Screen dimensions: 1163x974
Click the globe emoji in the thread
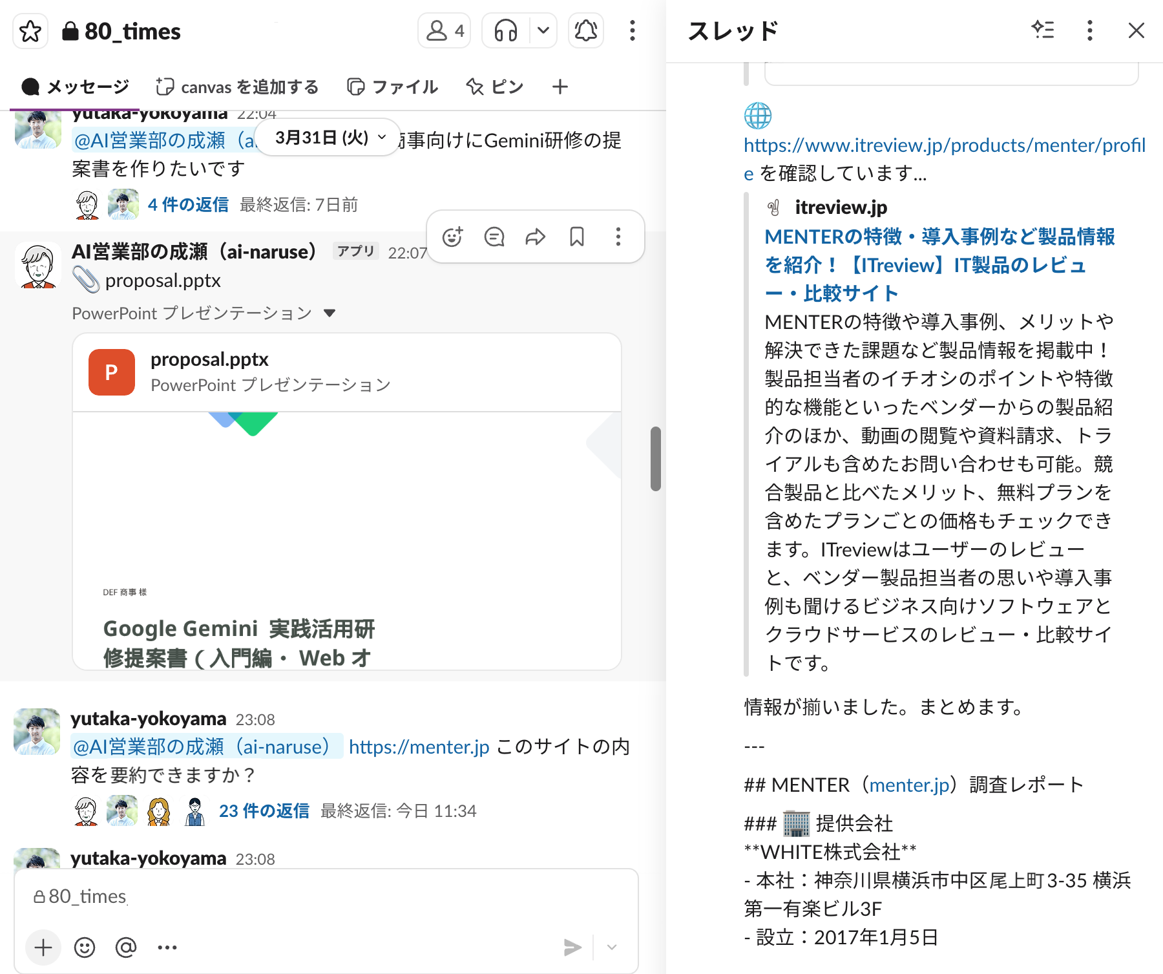pyautogui.click(x=758, y=116)
